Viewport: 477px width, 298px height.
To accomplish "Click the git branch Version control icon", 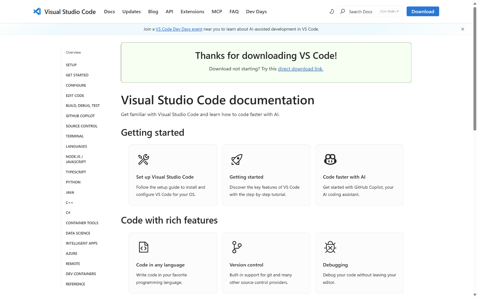I will [237, 247].
